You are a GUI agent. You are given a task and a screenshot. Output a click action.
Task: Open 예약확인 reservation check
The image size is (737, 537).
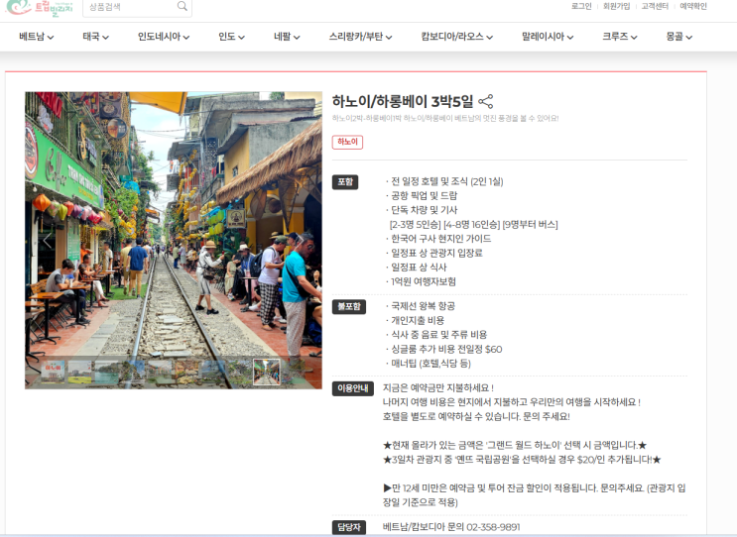[693, 6]
